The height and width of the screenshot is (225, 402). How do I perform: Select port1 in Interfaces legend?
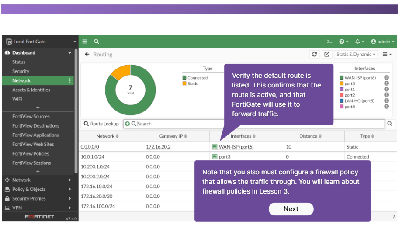(x=350, y=90)
